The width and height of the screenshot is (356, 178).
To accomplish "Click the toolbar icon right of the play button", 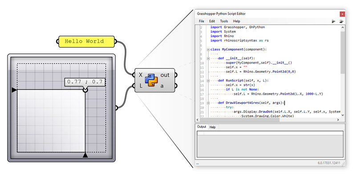I will click(x=342, y=21).
